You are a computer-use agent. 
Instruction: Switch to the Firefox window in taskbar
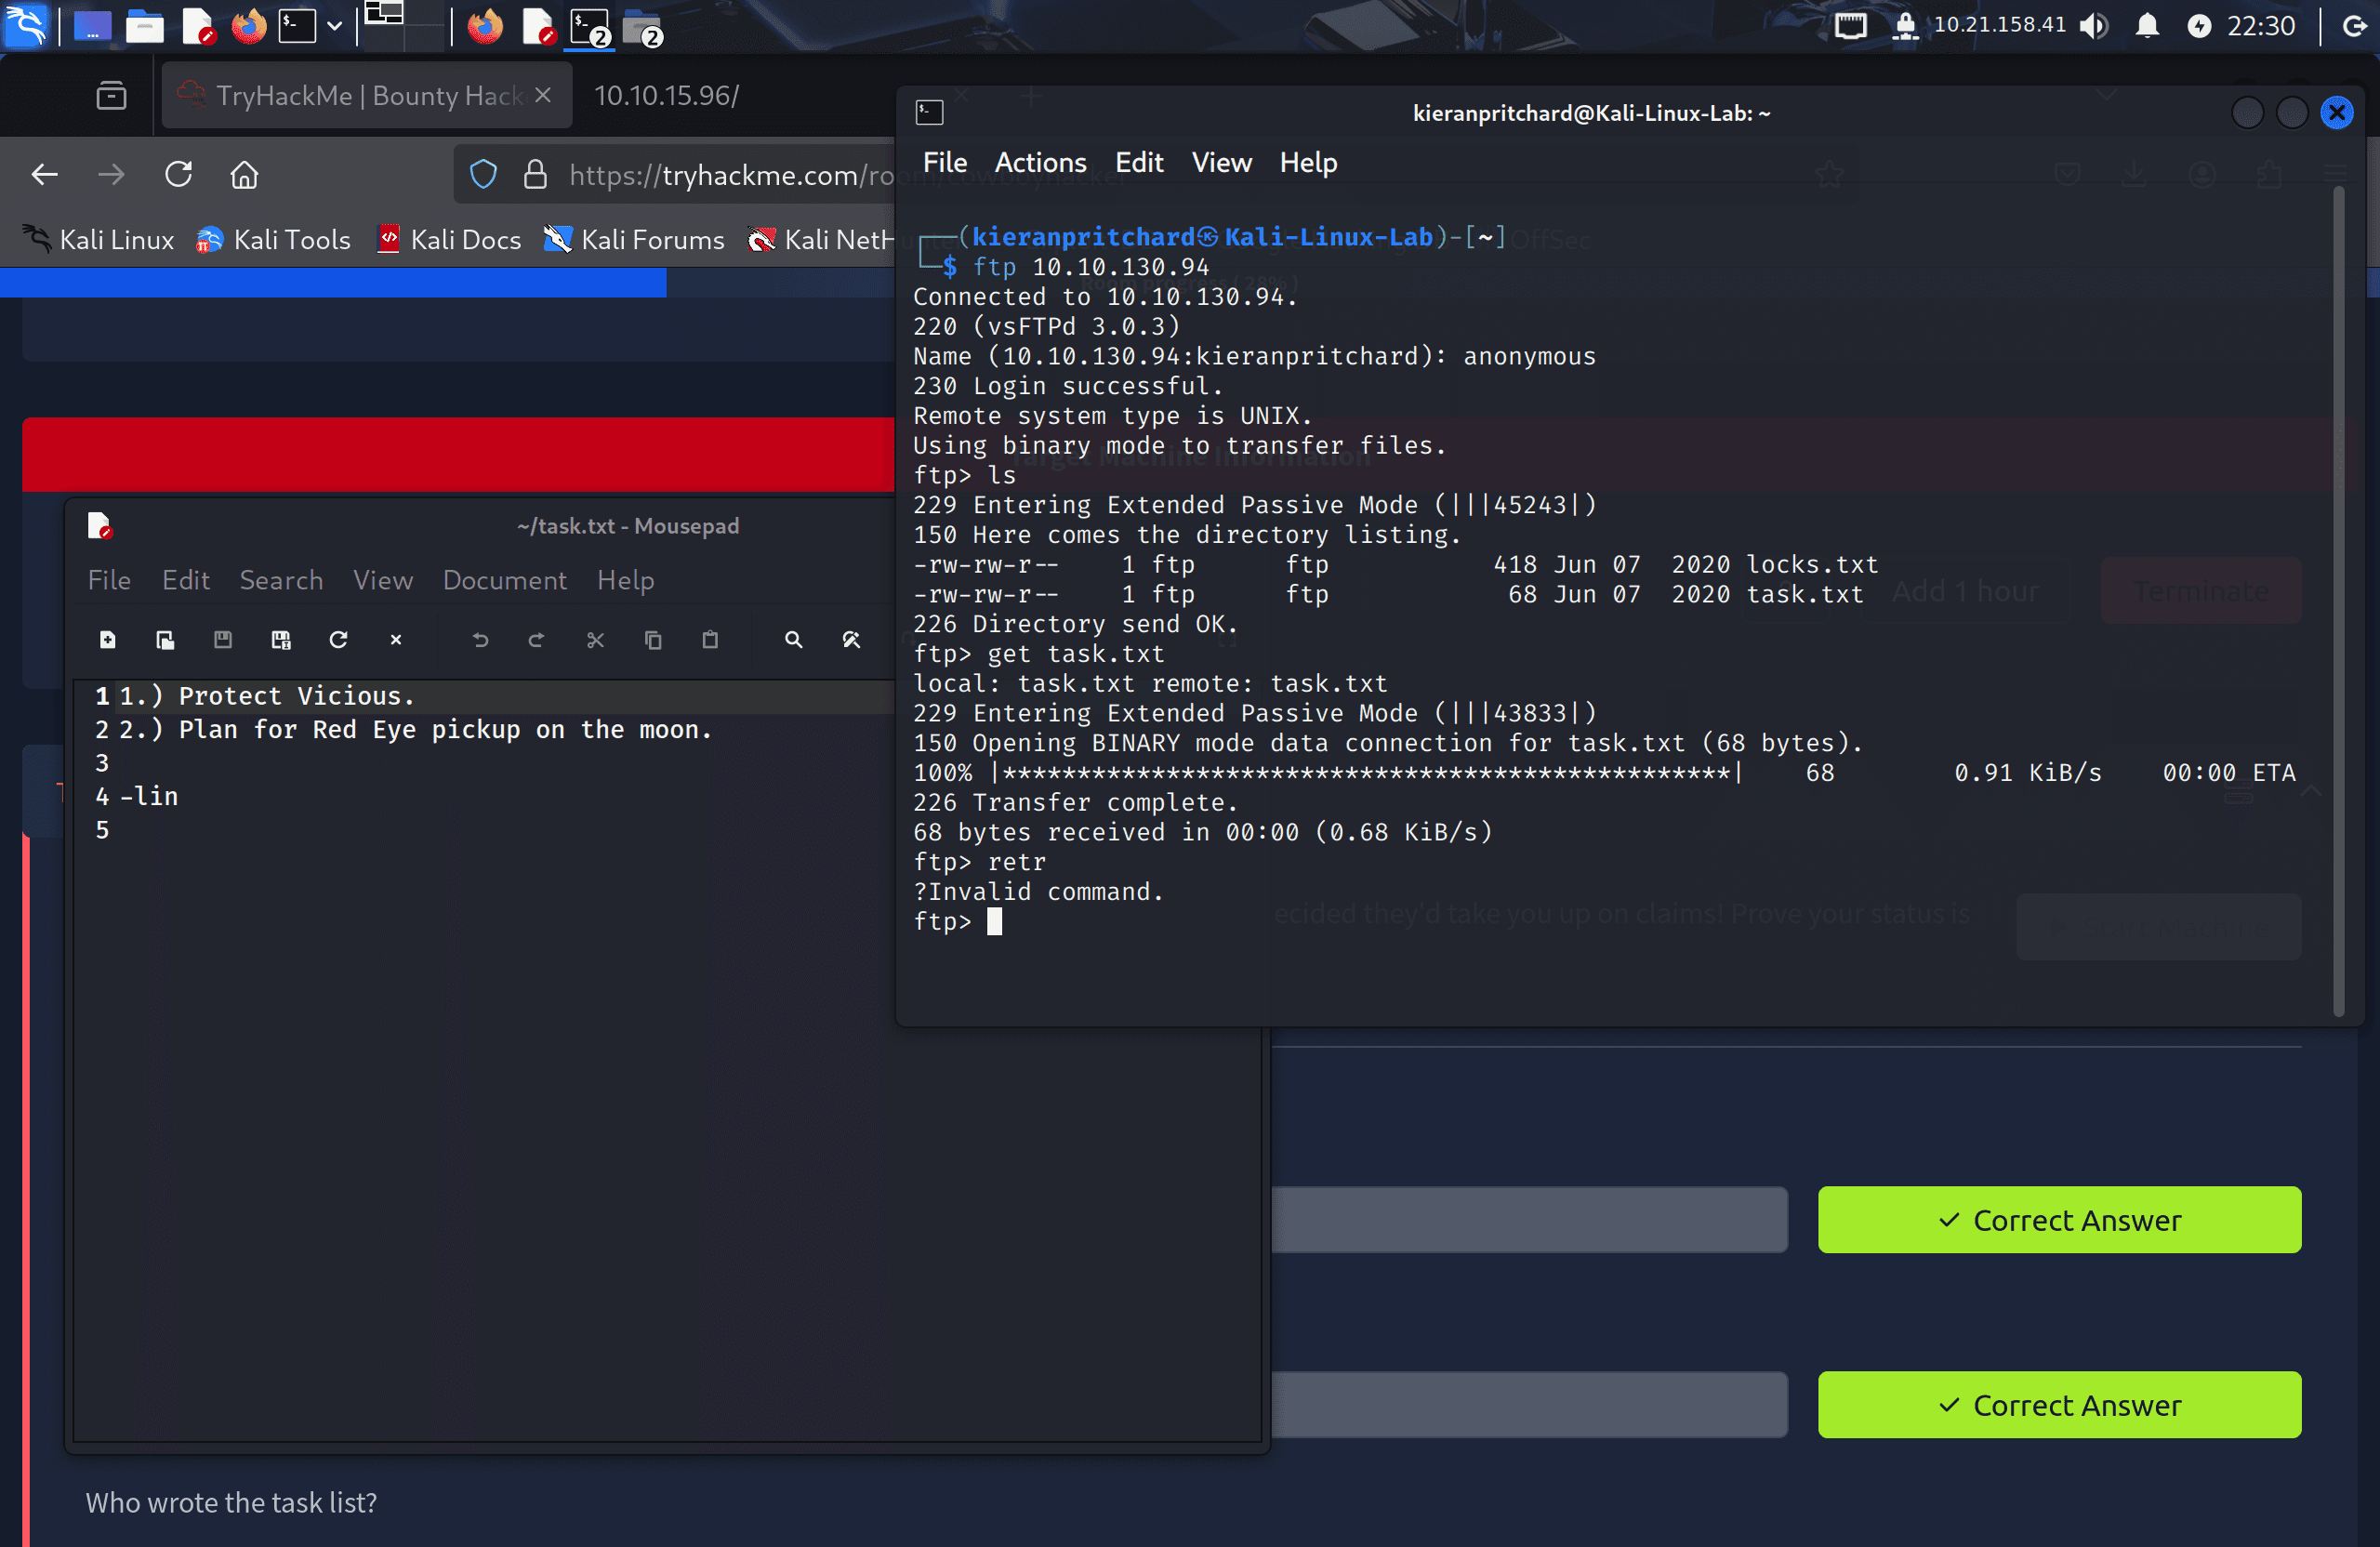tap(485, 26)
